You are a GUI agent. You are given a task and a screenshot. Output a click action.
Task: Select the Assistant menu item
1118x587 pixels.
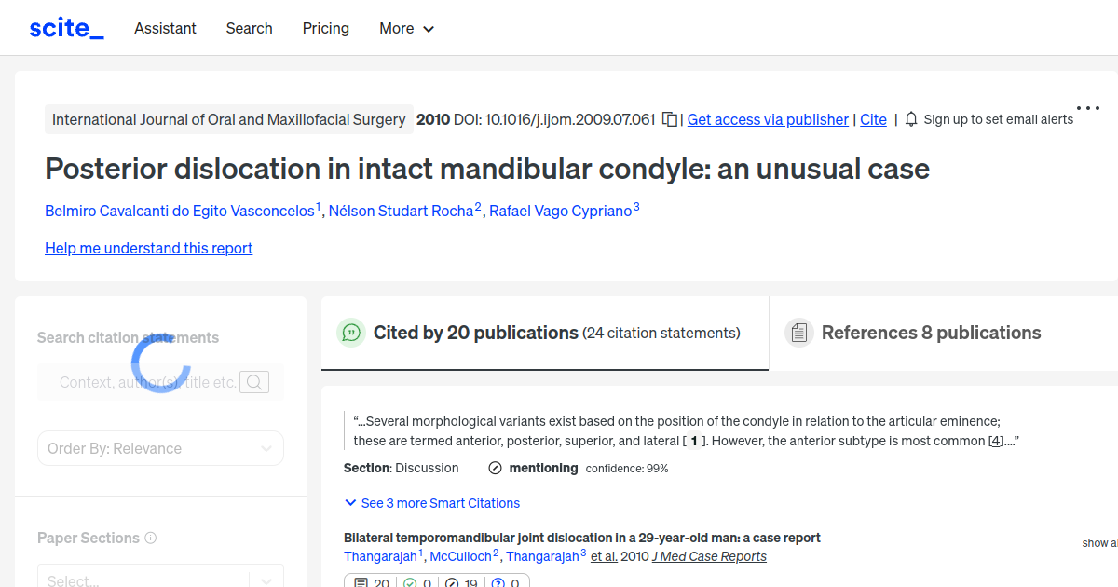[165, 28]
